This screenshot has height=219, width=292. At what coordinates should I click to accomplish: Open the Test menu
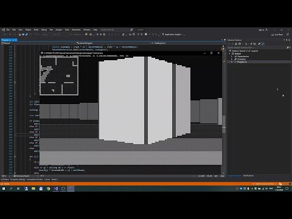click(x=51, y=30)
